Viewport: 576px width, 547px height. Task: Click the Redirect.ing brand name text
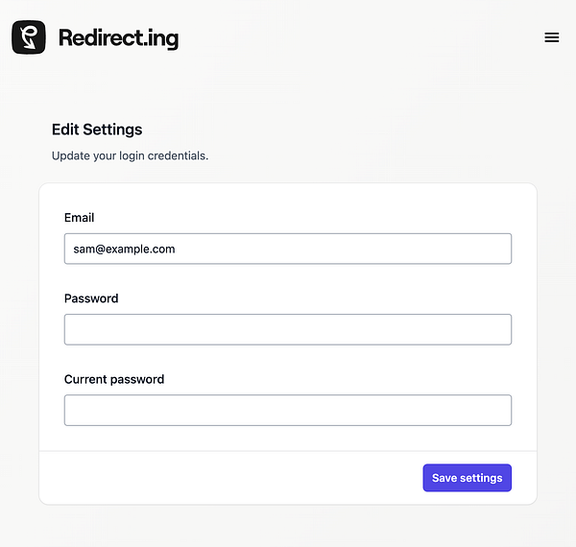[x=118, y=38]
